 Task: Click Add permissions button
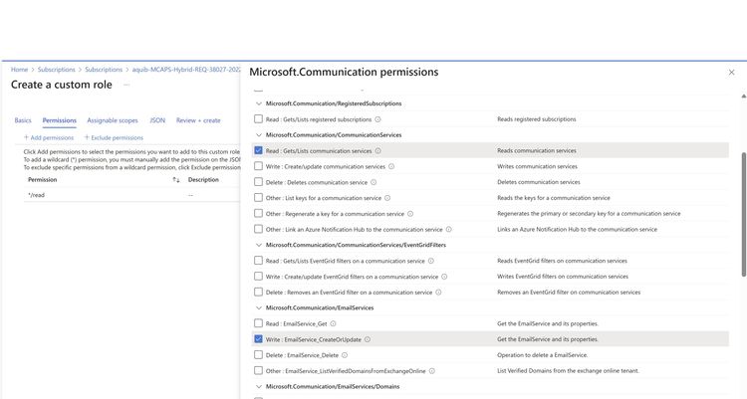49,137
